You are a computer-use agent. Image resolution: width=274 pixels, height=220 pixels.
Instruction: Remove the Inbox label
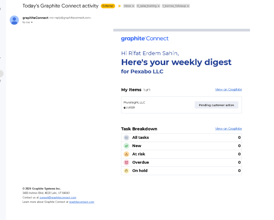[133, 6]
